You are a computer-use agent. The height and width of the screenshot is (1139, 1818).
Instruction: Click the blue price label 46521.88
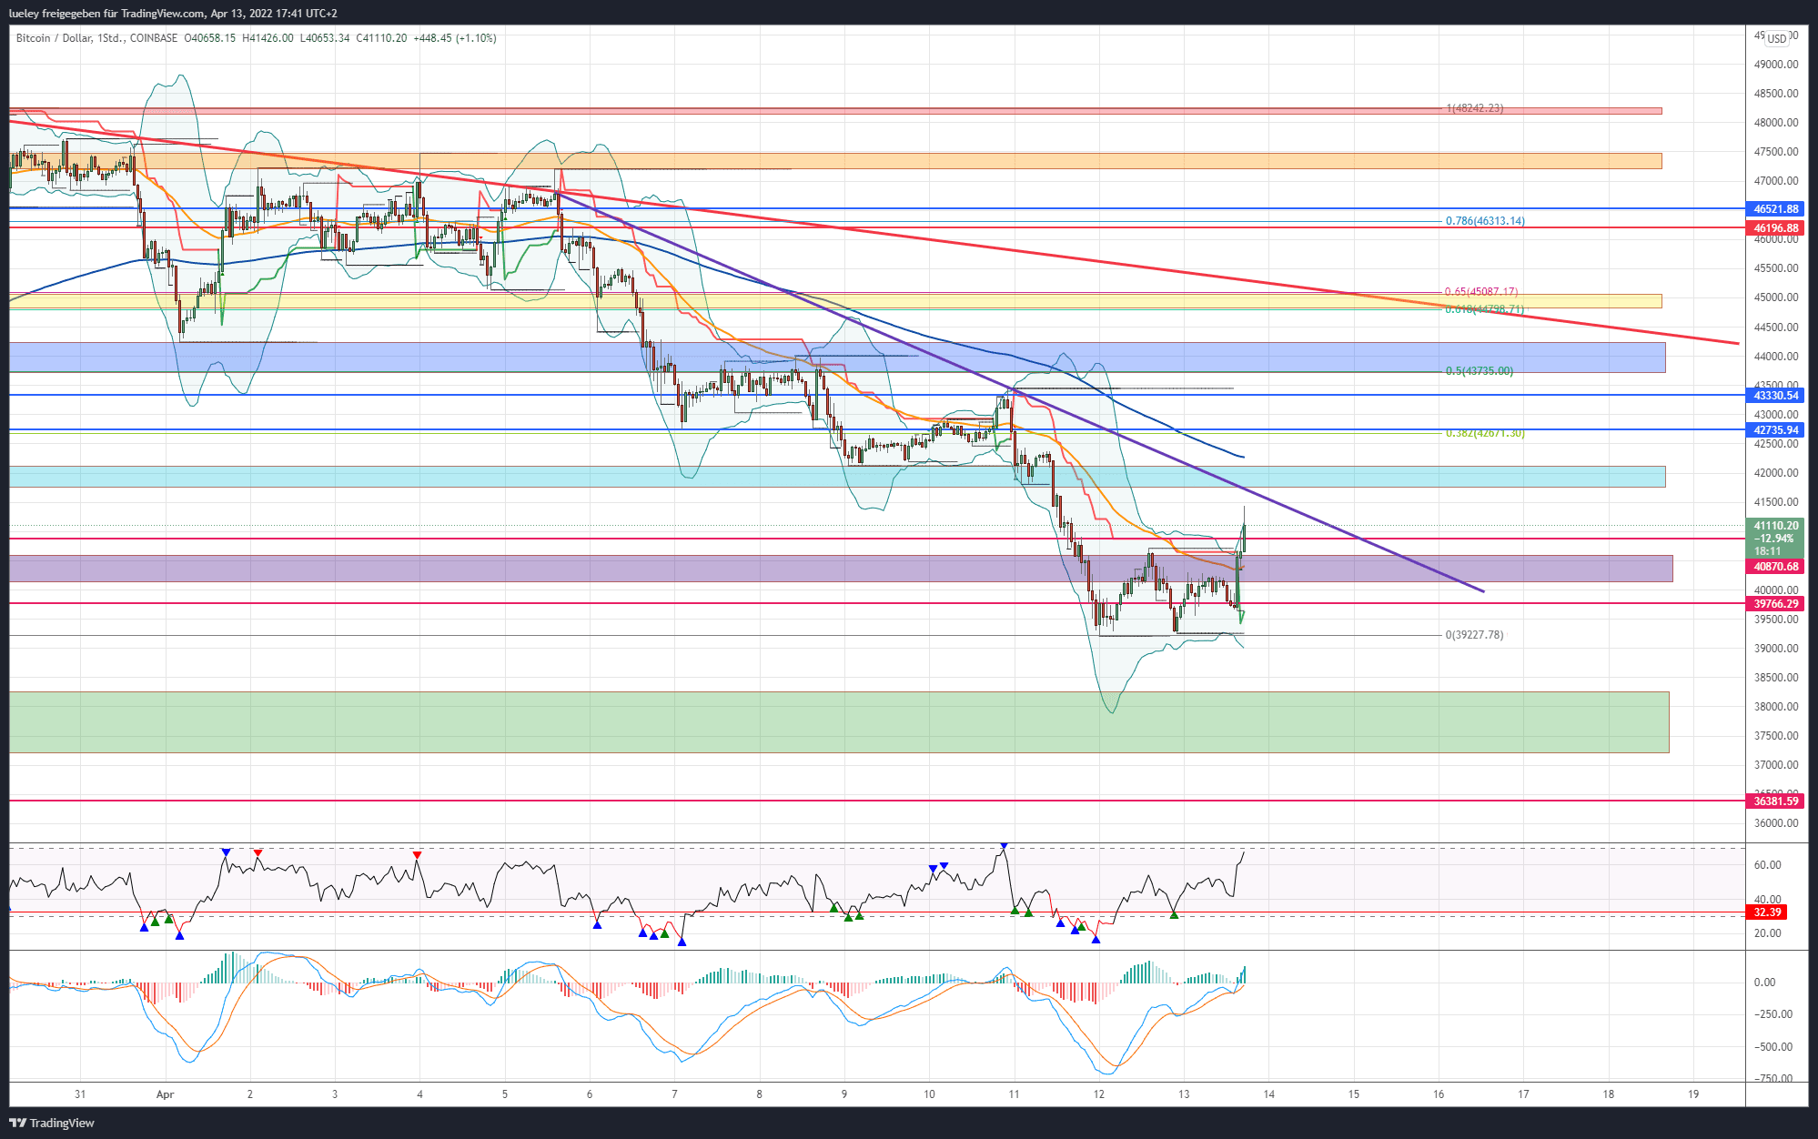[1775, 209]
